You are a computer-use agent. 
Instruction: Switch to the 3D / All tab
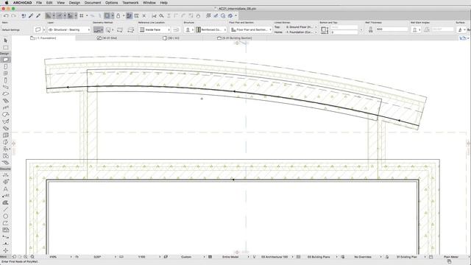pyautogui.click(x=171, y=38)
